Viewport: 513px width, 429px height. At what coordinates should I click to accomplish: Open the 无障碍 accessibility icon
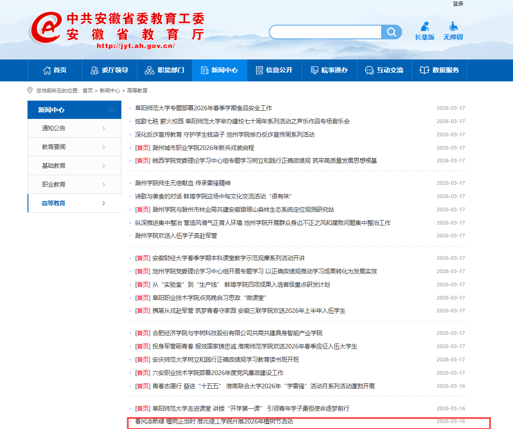[453, 27]
